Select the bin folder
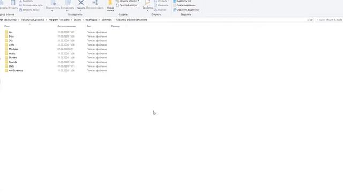Image resolution: width=343 pixels, height=193 pixels. point(9,32)
